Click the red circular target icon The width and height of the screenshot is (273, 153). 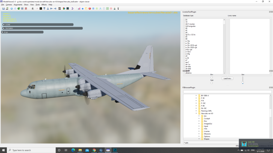tap(111, 8)
